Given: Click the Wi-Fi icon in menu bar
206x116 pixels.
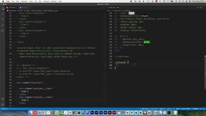Looking at the screenshot, I should (x=176, y=1).
